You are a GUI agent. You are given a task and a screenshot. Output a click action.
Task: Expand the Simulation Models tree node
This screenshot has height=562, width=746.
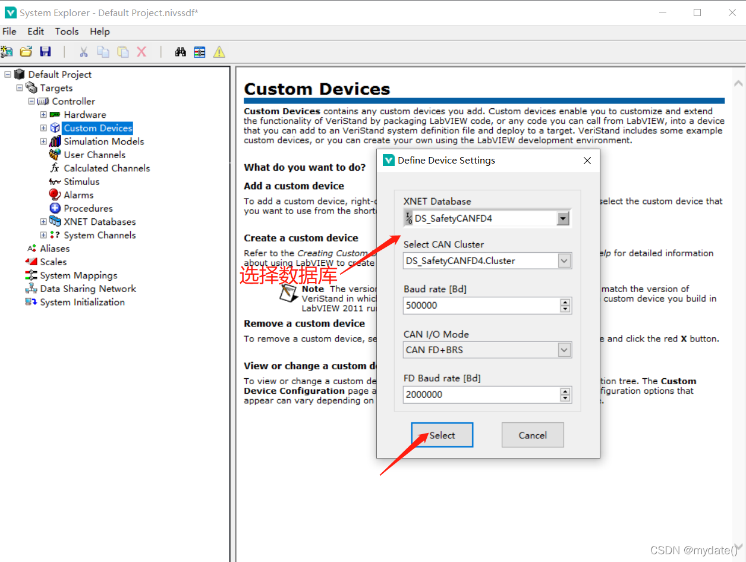[43, 142]
